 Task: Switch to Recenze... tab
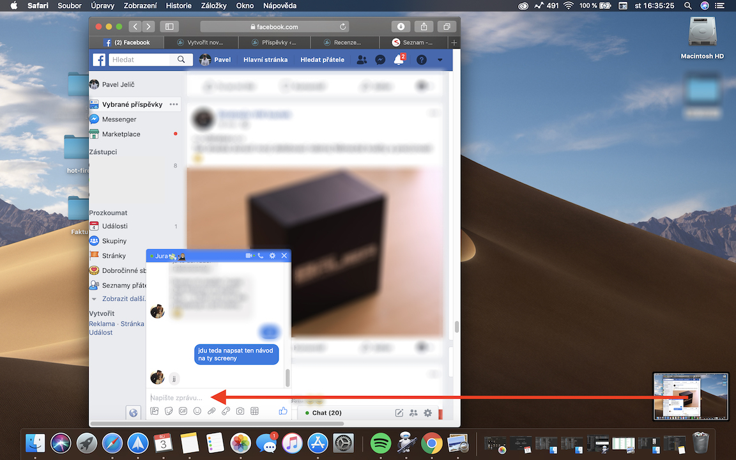tap(345, 42)
